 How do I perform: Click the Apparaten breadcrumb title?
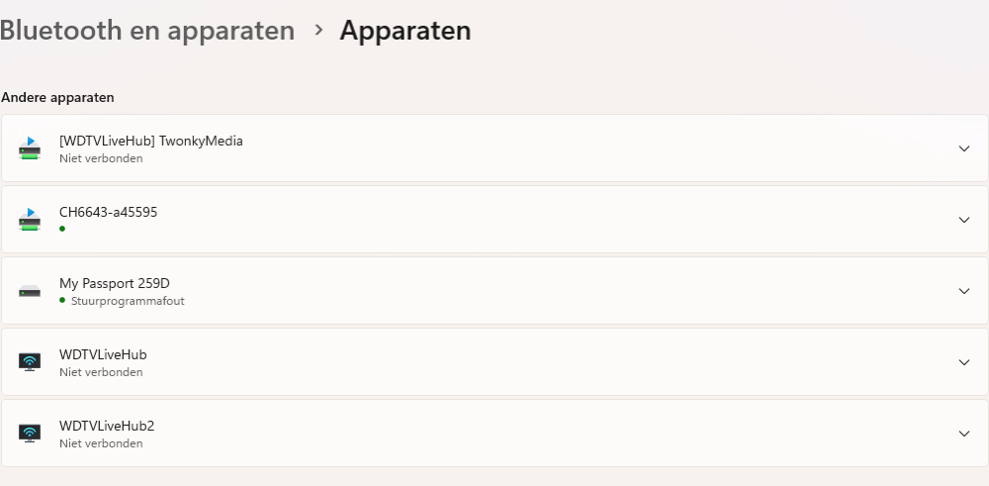[405, 31]
